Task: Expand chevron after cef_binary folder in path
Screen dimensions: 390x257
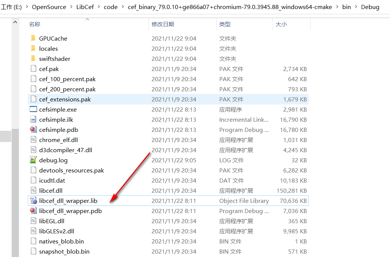Action: (337, 7)
